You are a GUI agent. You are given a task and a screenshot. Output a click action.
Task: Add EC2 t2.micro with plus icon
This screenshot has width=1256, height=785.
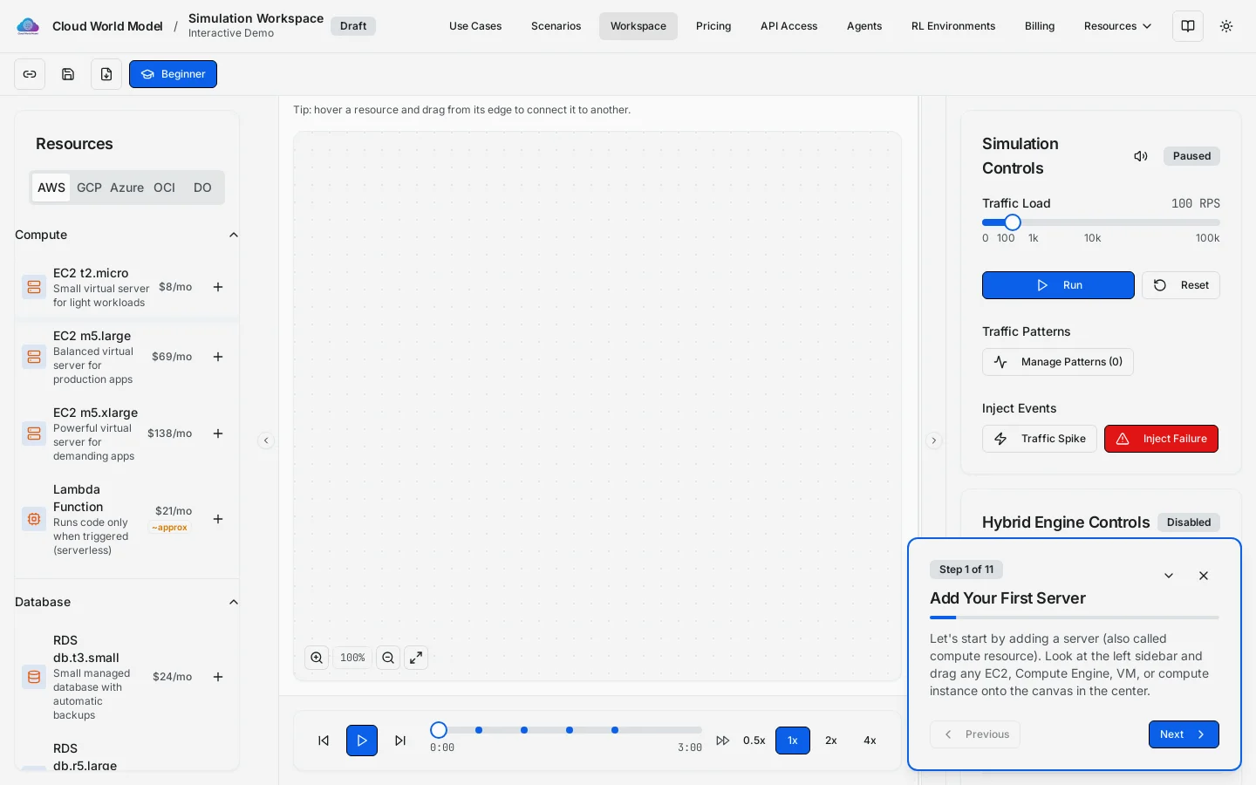[x=218, y=287]
